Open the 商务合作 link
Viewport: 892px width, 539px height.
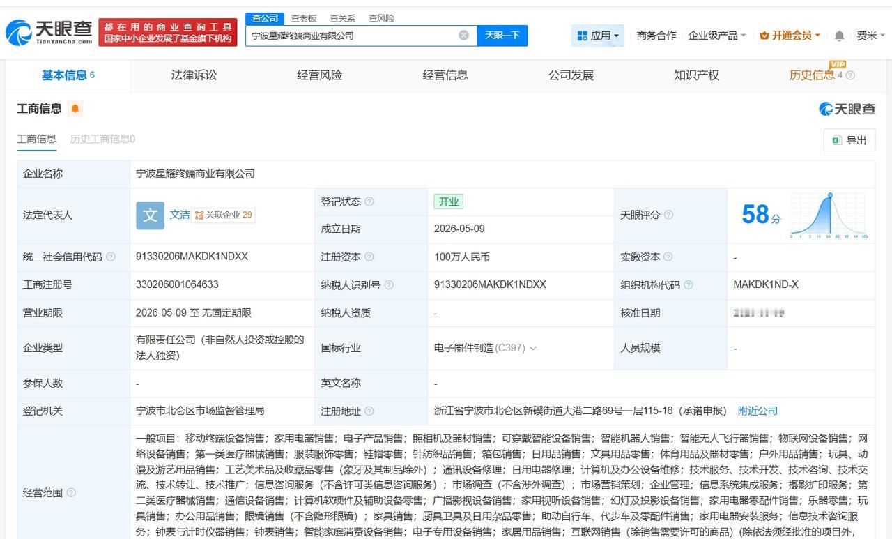[x=656, y=36]
